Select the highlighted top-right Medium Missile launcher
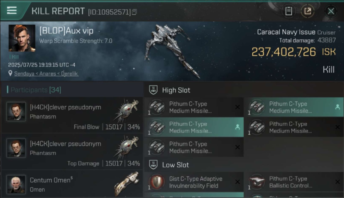The height and width of the screenshot is (198, 344). [294, 107]
